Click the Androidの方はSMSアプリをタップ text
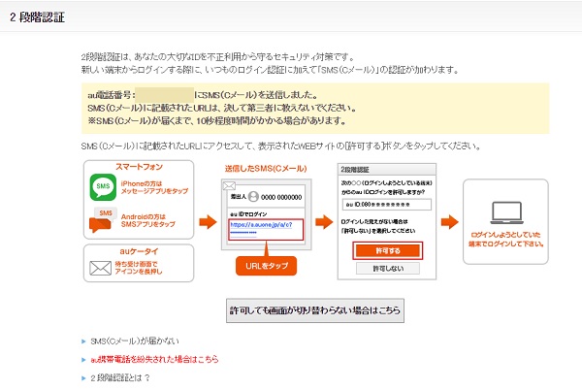582x390 pixels. coord(148,220)
